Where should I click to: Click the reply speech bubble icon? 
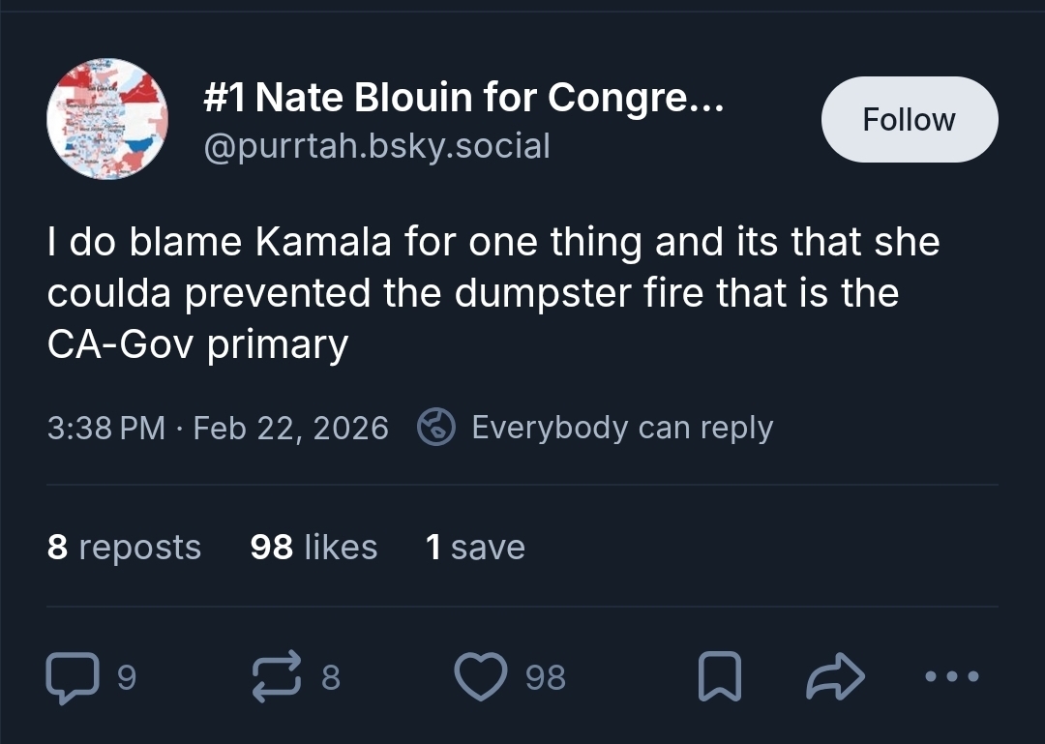72,677
